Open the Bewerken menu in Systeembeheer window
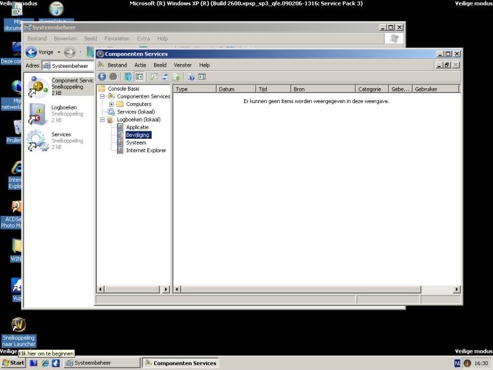The image size is (493, 370). tap(65, 39)
